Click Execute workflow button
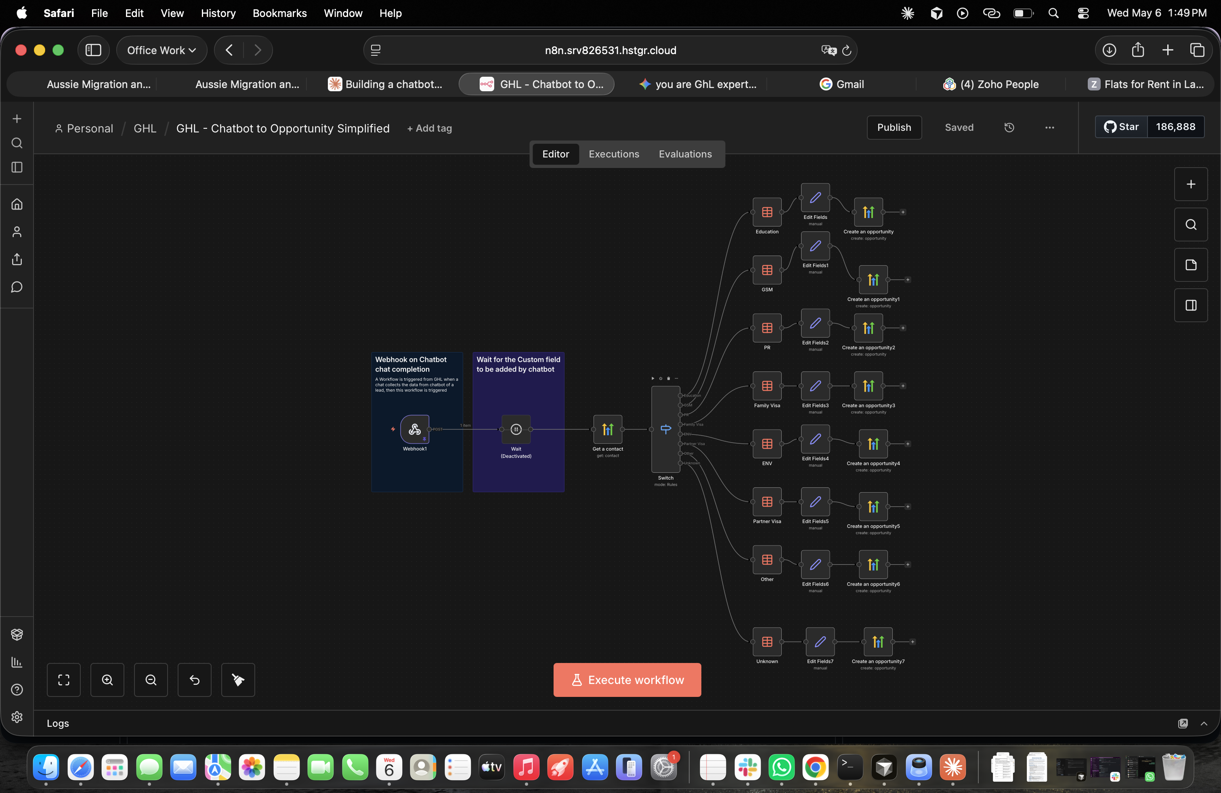 coord(627,680)
